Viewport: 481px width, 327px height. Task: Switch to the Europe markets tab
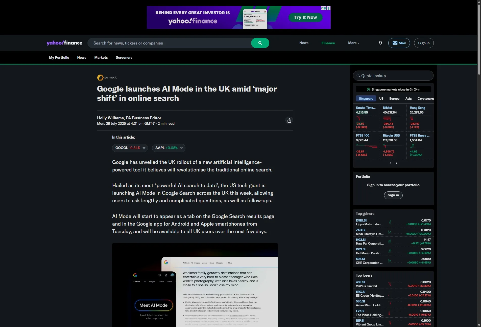(x=394, y=99)
